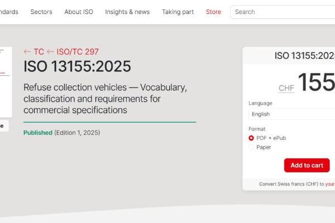Open the ISO/TC 297 committee link
335x223 pixels.
(77, 52)
